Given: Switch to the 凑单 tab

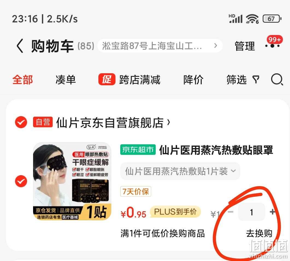Looking at the screenshot, I should (x=66, y=80).
